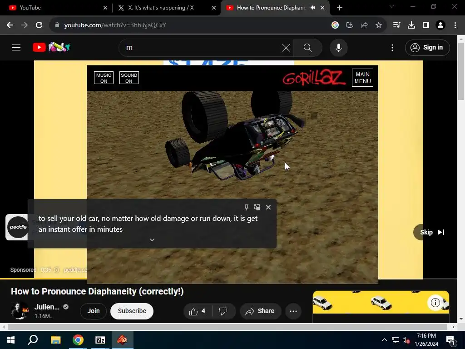This screenshot has width=465, height=349.
Task: Install app icon in address bar
Action: [x=350, y=25]
